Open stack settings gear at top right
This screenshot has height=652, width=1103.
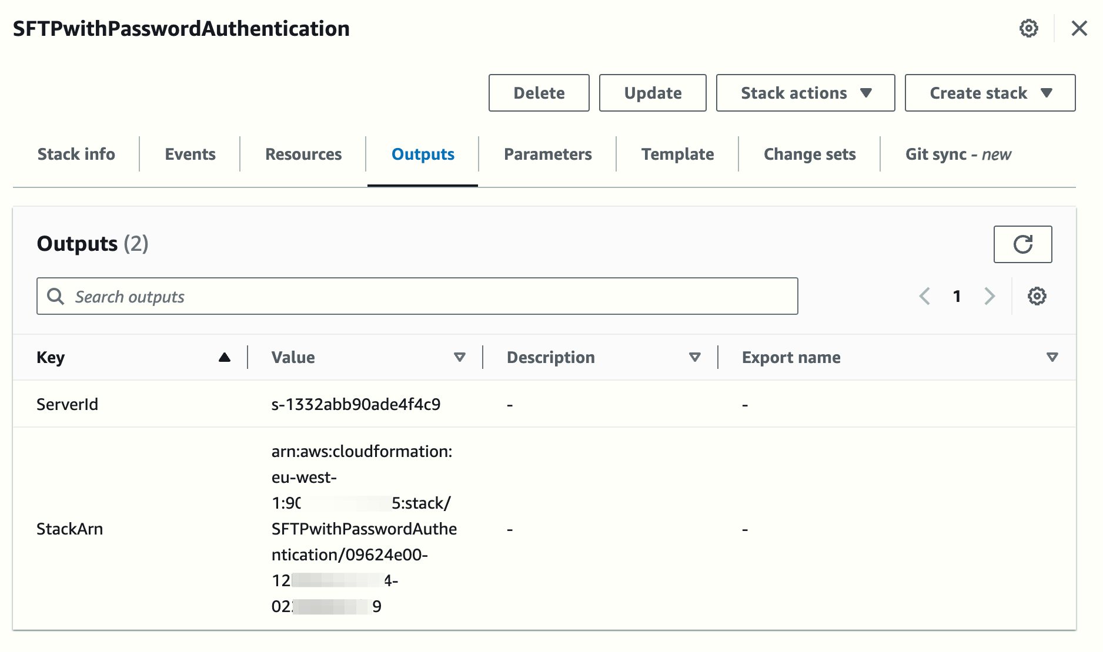(1028, 28)
